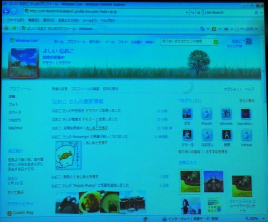Click the サインアウト link
The width and height of the screenshot is (268, 222).
234,46
